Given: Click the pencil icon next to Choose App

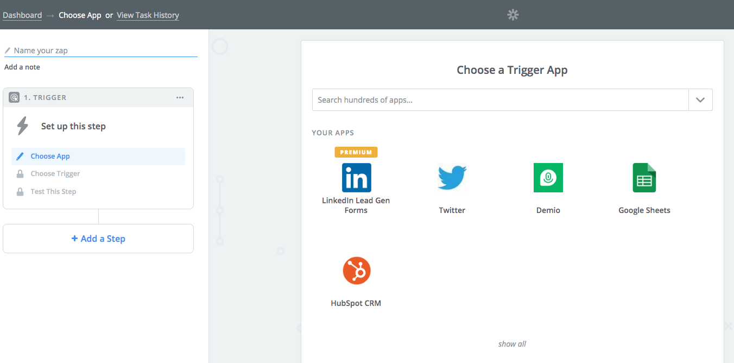Looking at the screenshot, I should (20, 157).
